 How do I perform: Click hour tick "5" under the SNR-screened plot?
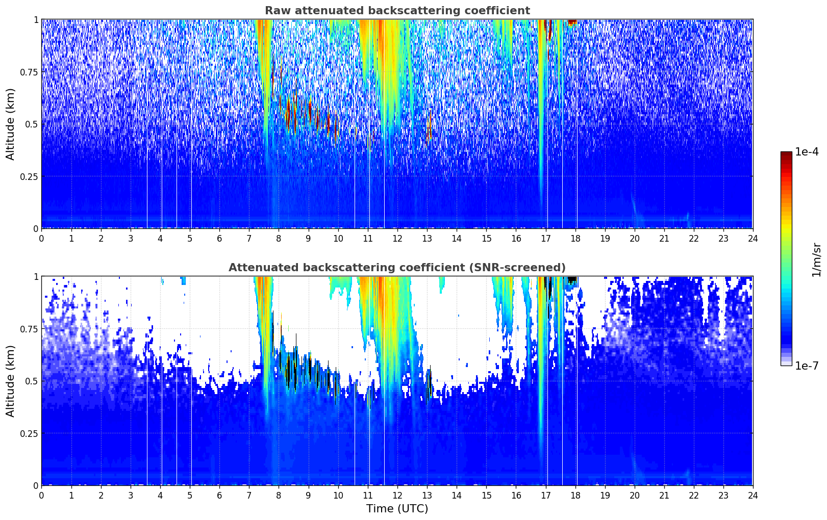(x=190, y=495)
